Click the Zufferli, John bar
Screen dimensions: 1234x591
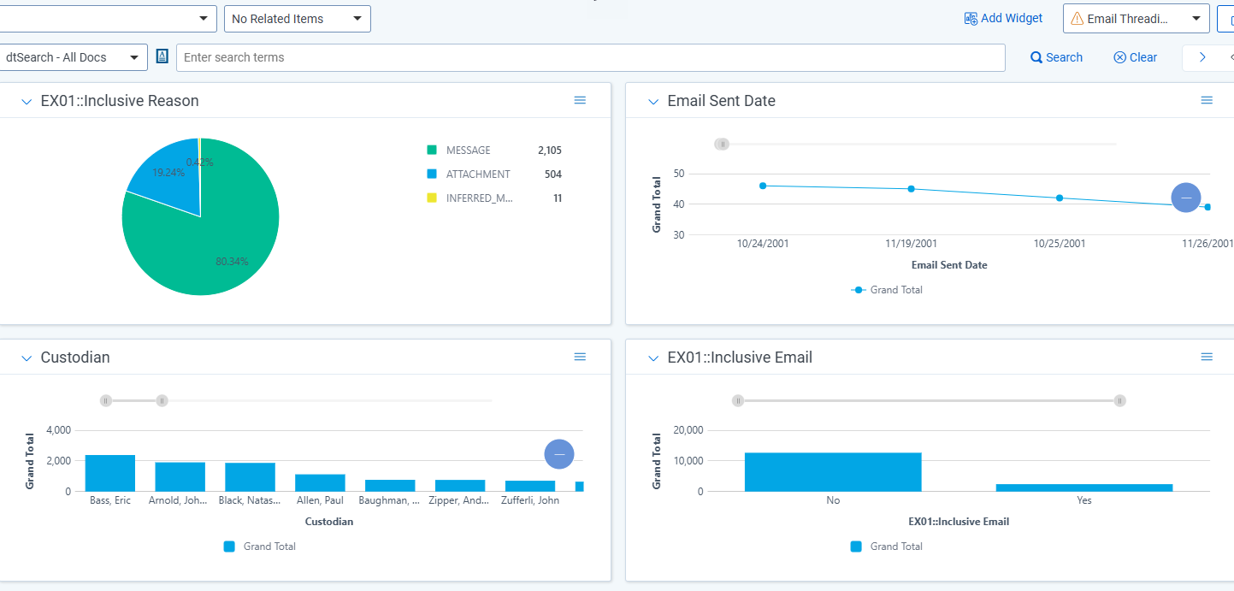(530, 486)
